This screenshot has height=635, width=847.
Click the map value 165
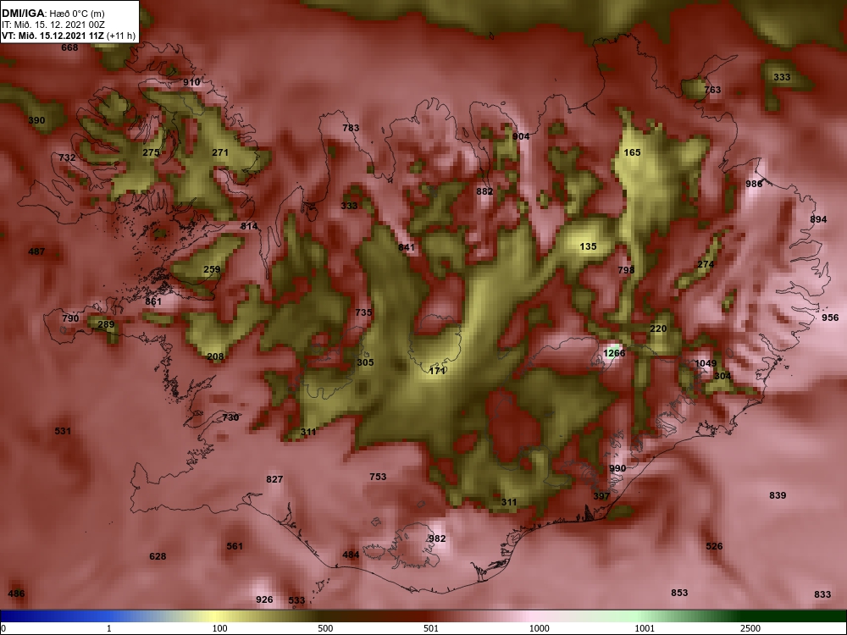coord(632,152)
